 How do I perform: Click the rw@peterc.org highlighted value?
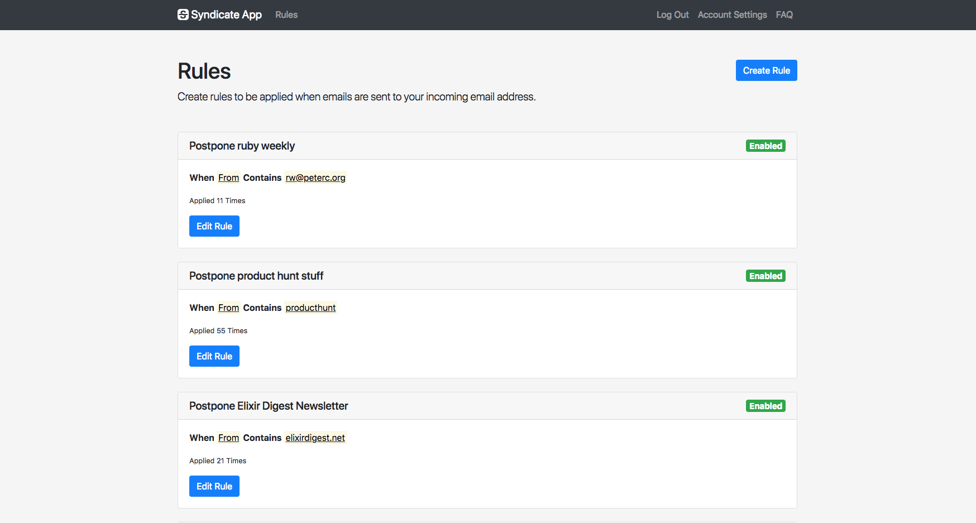point(315,177)
